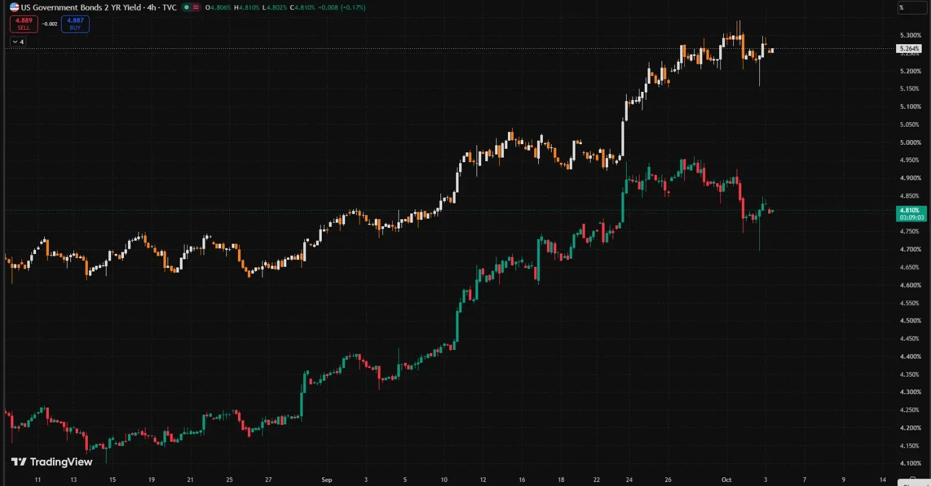Click the 5.000% price axis label
Viewport: 931px width, 486px height.
pos(910,142)
